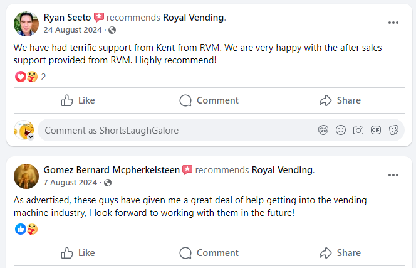Comment on Ryan Seeto's post
416x268 pixels.
209,100
